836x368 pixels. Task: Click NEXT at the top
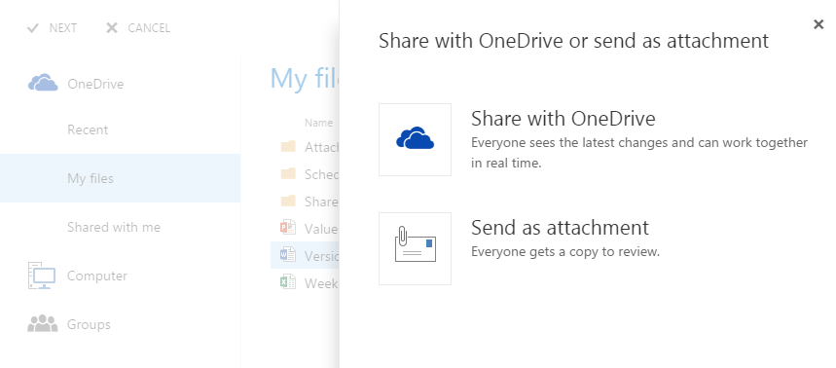(x=63, y=28)
